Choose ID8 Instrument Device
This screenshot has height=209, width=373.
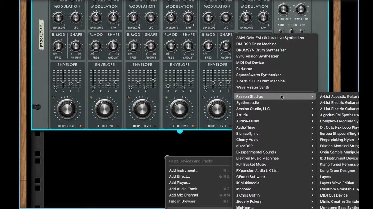point(338,158)
